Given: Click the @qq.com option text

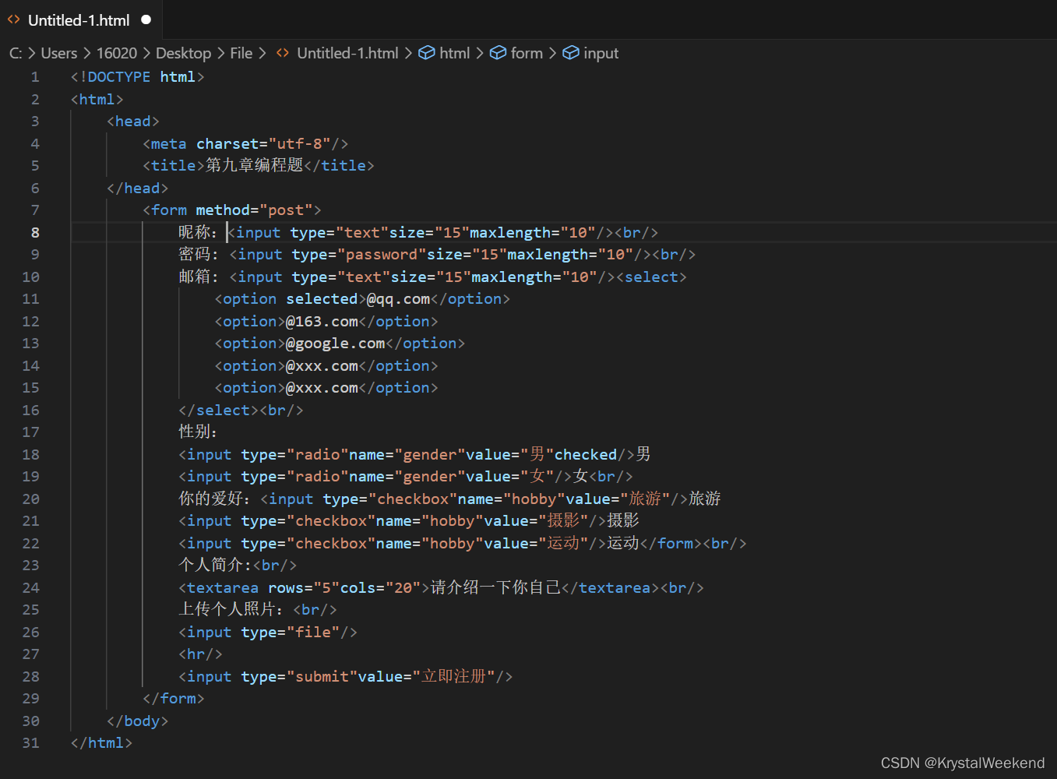Looking at the screenshot, I should [398, 299].
